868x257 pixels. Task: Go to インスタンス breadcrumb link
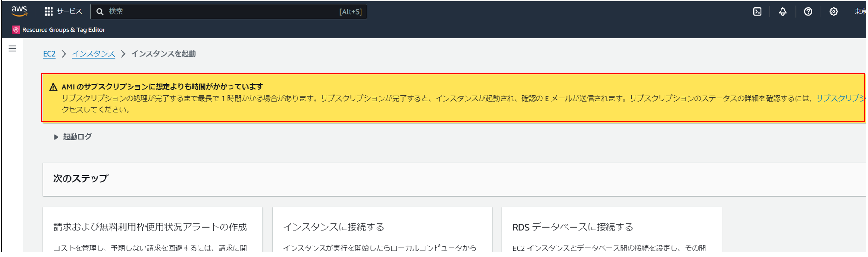coord(93,54)
